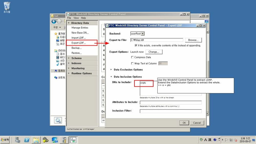Viewport: 256px width, 144px height.
Task: Show hidden system tray icons chevron
Action: tap(222, 140)
